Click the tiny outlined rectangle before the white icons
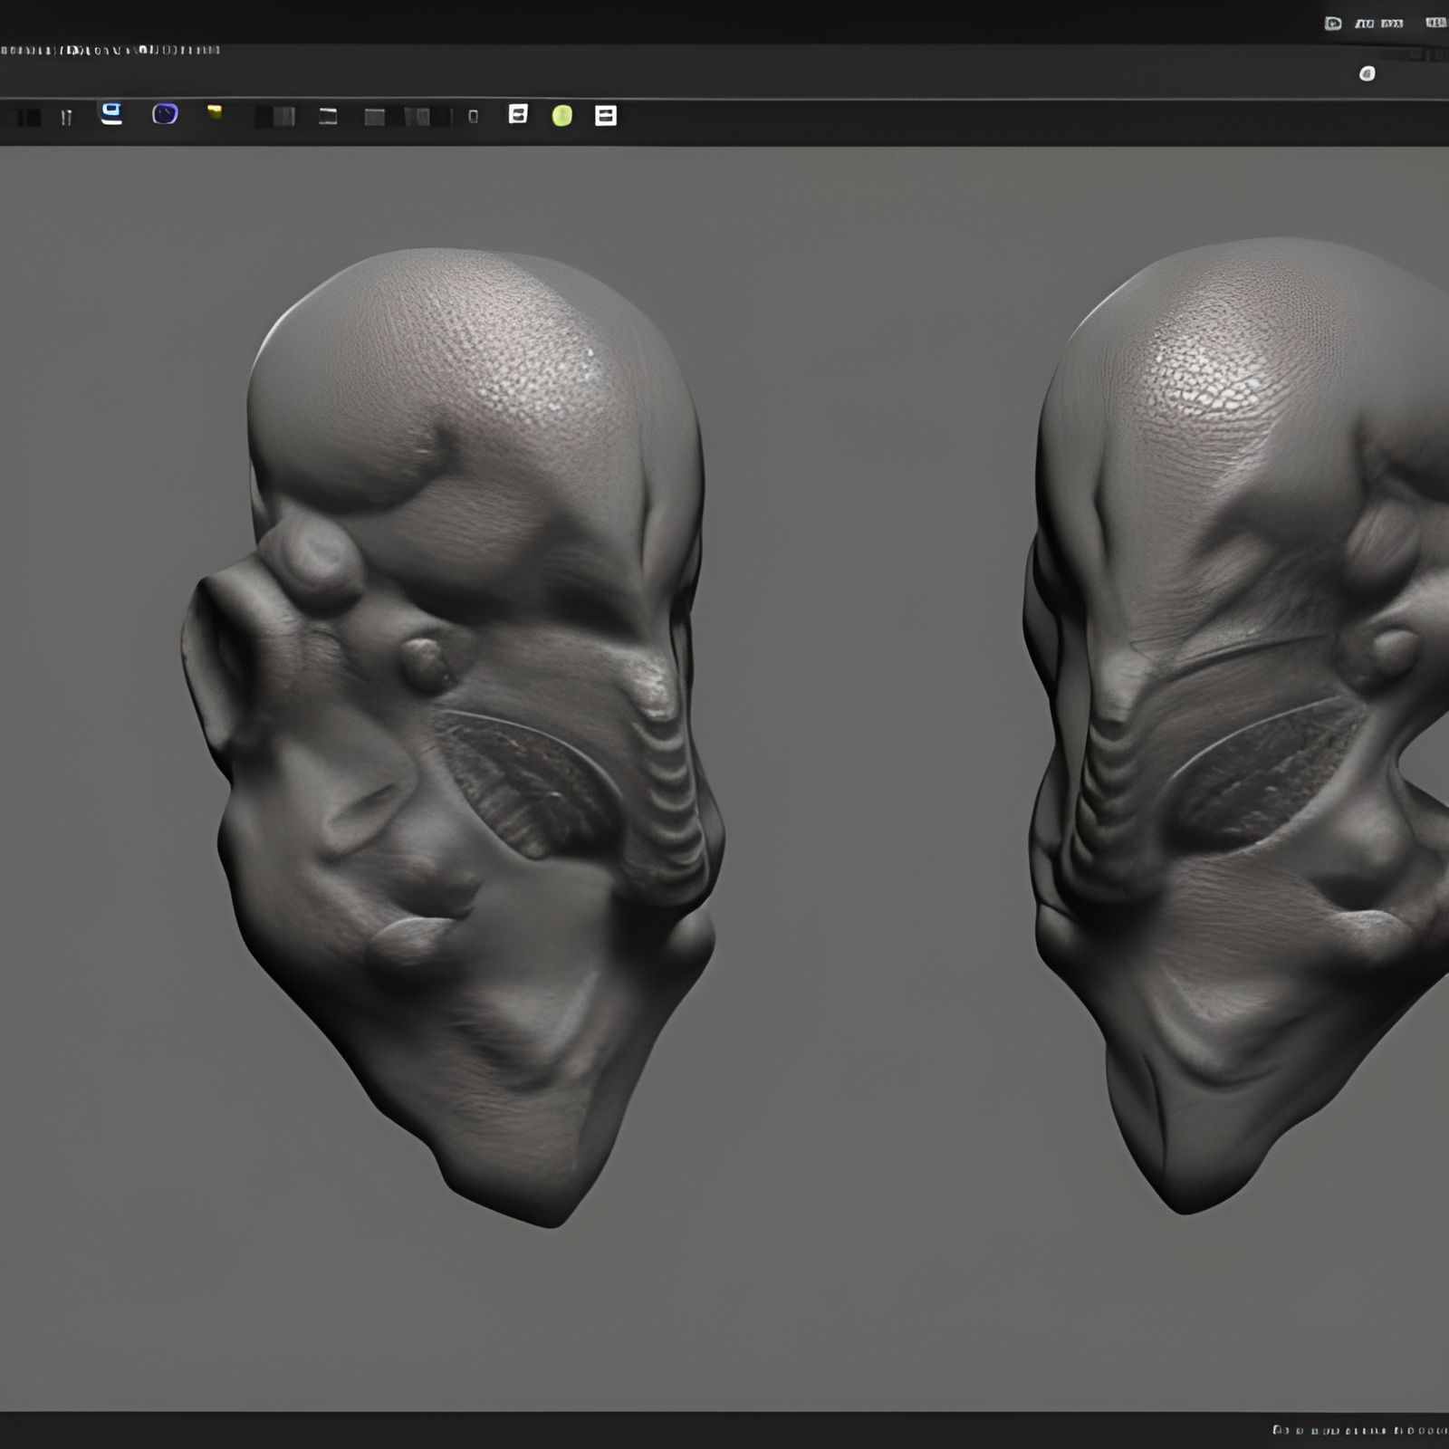This screenshot has height=1449, width=1449. [x=473, y=116]
